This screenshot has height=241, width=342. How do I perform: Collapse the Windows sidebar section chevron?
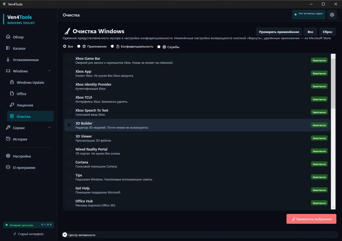pos(49,71)
